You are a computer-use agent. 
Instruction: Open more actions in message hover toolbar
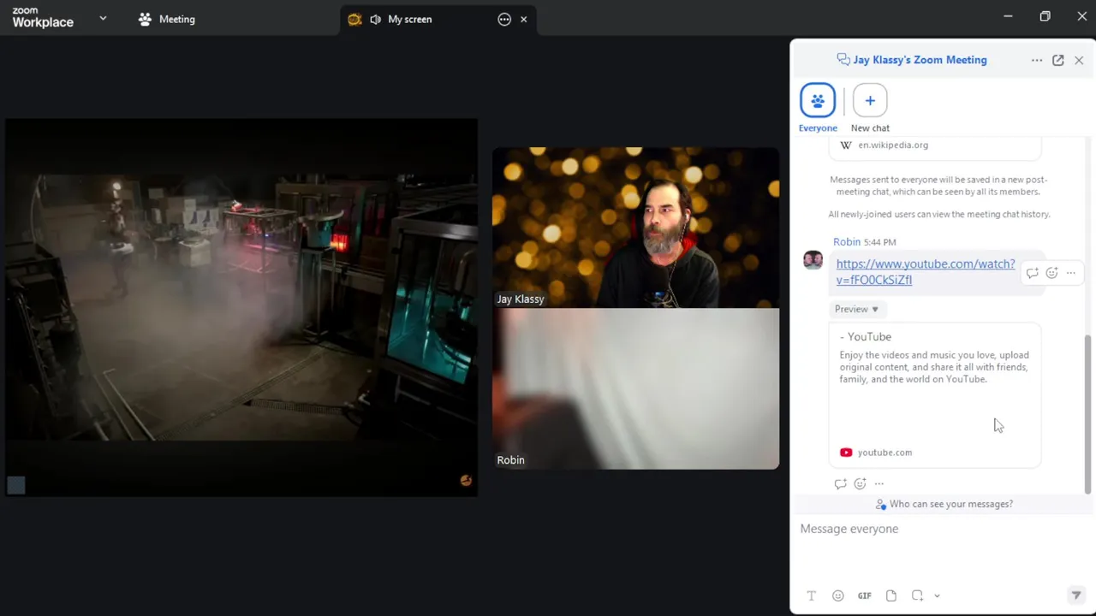click(1070, 273)
